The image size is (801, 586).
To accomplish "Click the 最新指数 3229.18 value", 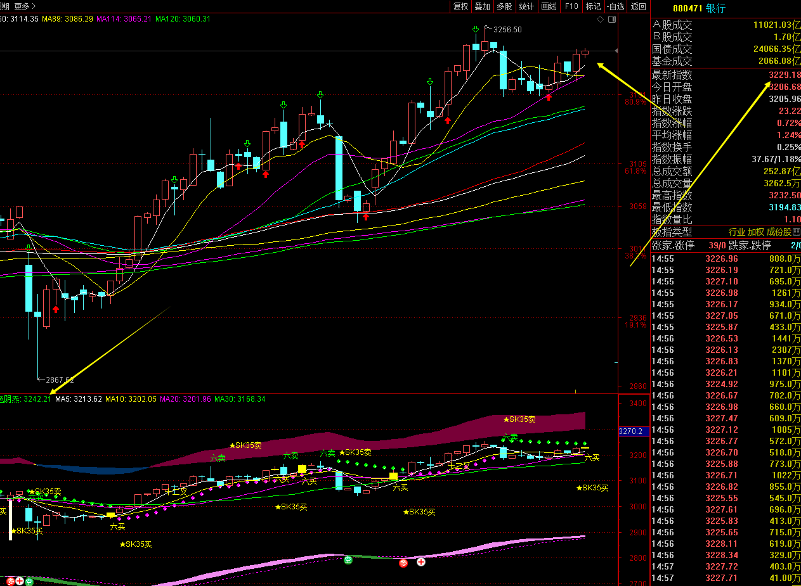I will [x=785, y=75].
